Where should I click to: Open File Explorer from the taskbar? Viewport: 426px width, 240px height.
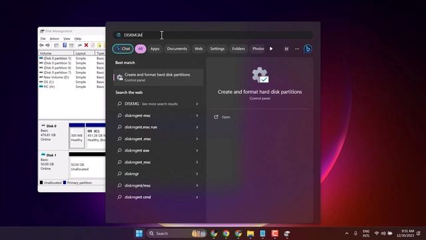[x=250, y=233]
